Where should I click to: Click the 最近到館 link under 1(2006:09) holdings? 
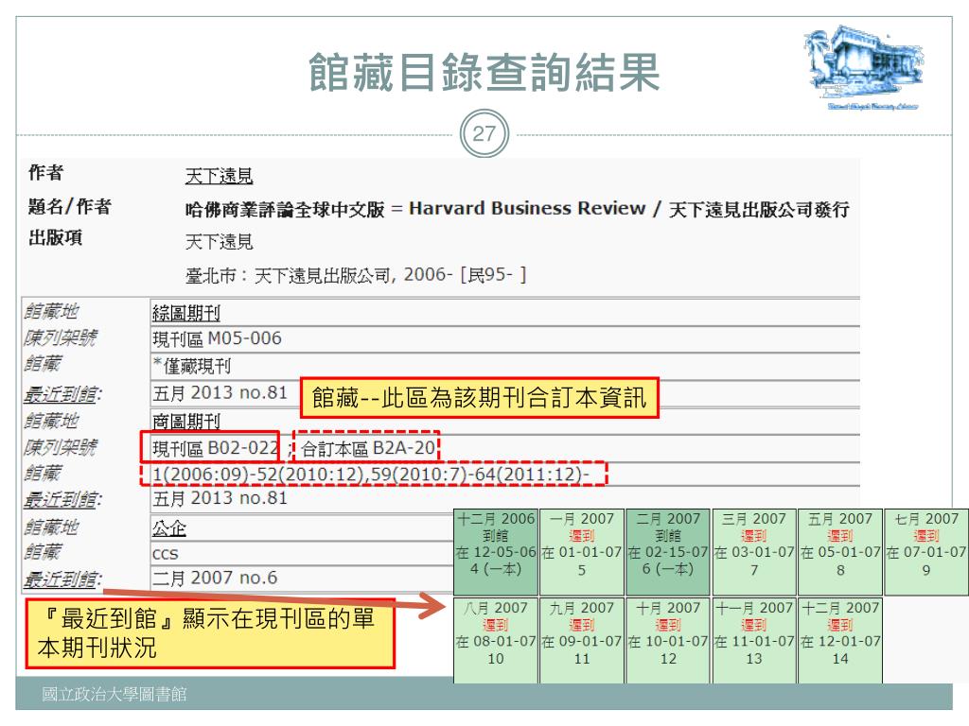pyautogui.click(x=62, y=499)
